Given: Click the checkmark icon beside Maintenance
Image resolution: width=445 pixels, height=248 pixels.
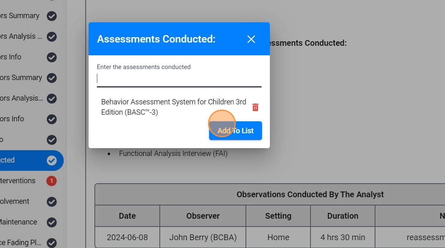Looking at the screenshot, I should [x=51, y=222].
